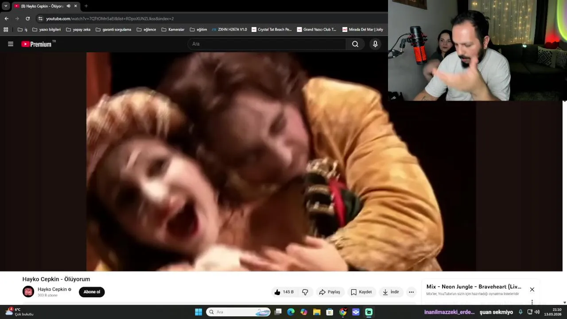Open File Explorer from the taskbar

tap(317, 312)
